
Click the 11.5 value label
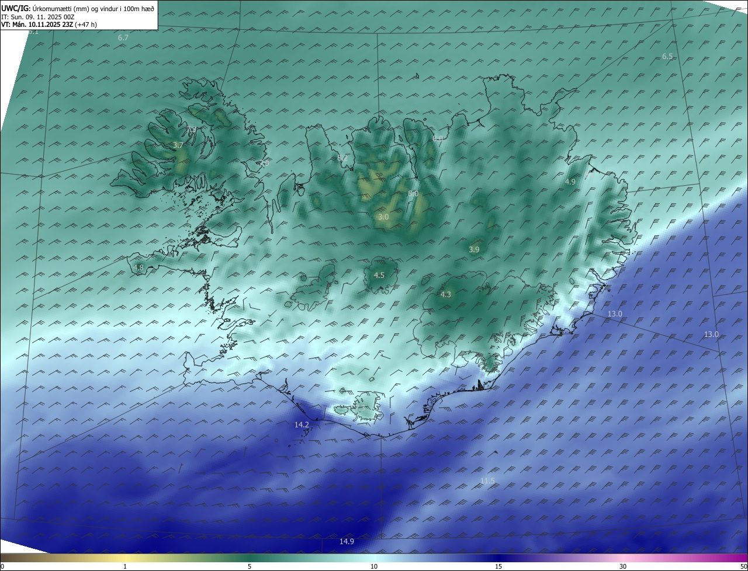487,481
